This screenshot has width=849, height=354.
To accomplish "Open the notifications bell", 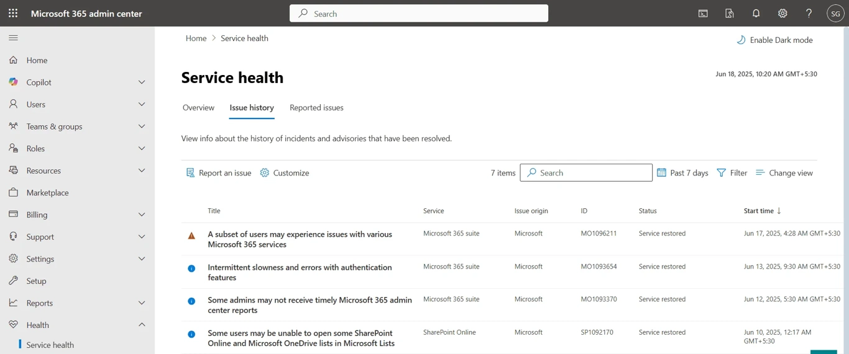I will coord(756,13).
